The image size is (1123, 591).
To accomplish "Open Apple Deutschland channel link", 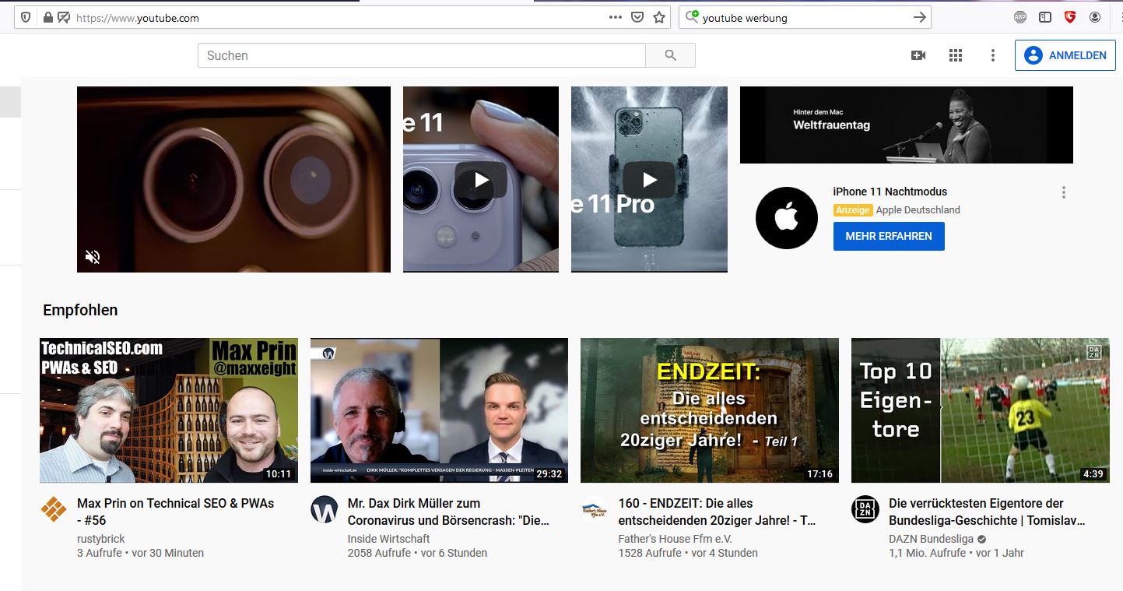I will (918, 210).
